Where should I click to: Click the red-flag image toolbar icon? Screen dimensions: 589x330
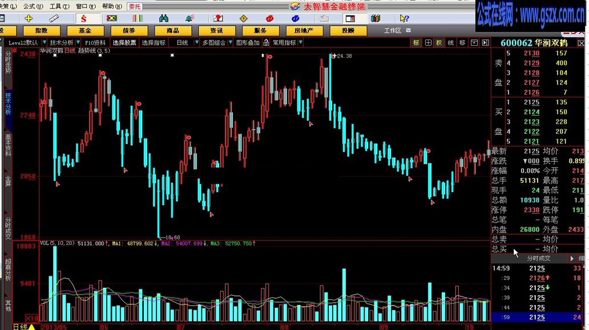click(x=218, y=18)
